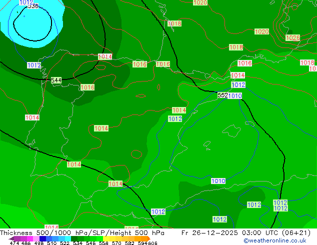Click the 544 height contour label
Screen dimensions: 317x245
[x=56, y=80]
